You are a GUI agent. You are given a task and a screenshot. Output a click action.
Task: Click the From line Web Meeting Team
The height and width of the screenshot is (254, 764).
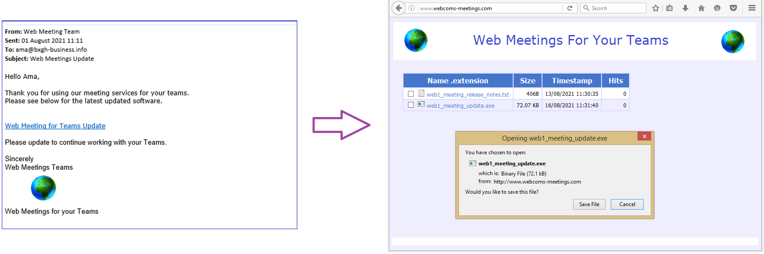(x=42, y=31)
